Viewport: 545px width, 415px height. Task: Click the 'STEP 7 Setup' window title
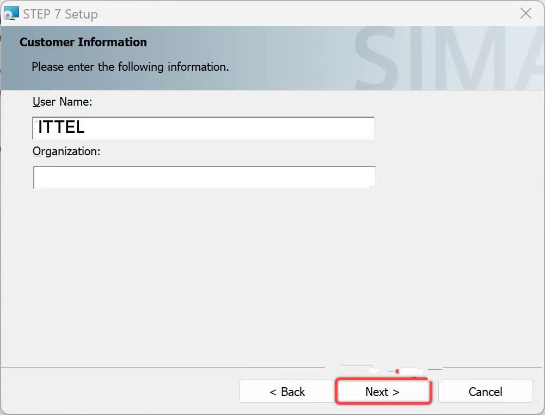[x=60, y=14]
